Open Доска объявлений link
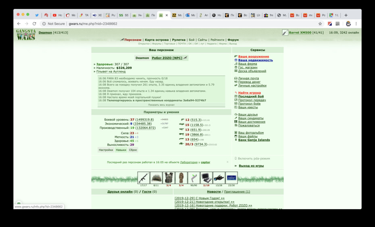The width and height of the screenshot is (375, 227). point(252,71)
